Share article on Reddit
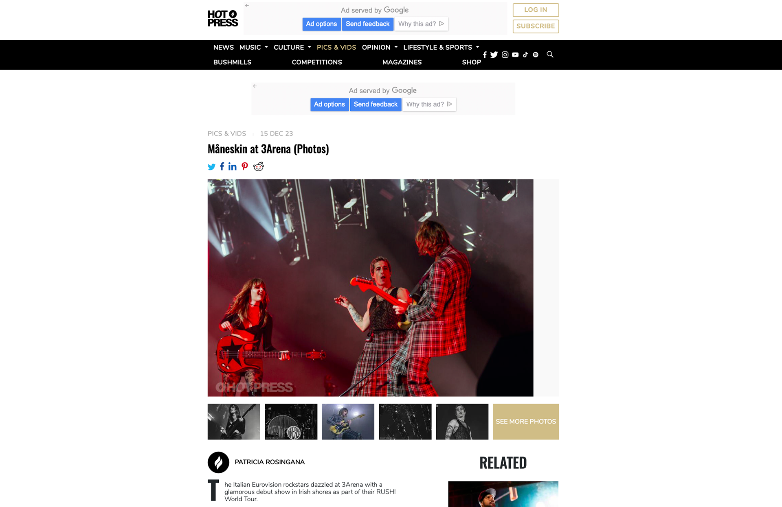Screen dimensions: 782x507 (259, 166)
